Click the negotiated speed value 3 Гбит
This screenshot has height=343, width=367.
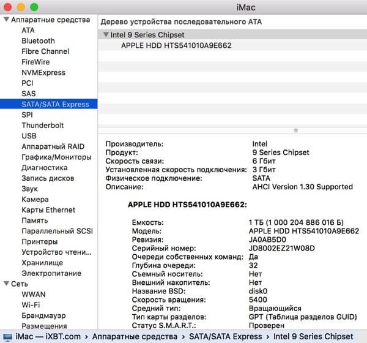point(264,170)
